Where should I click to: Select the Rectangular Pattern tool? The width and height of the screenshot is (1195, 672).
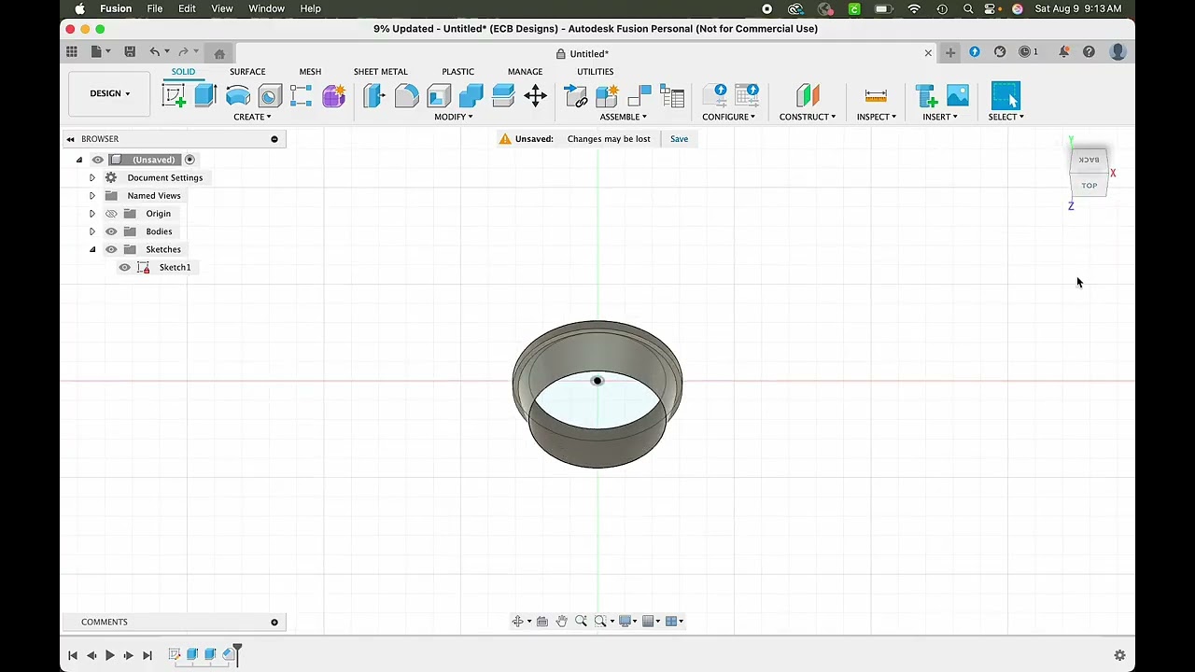pyautogui.click(x=301, y=95)
